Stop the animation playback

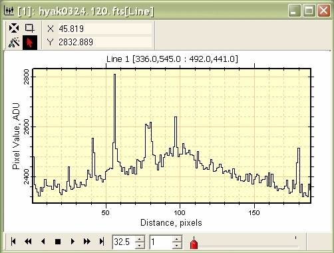point(58,241)
